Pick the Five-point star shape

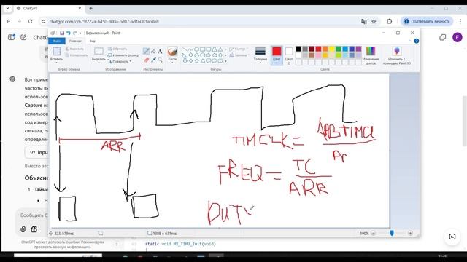pyautogui.click(x=196, y=61)
